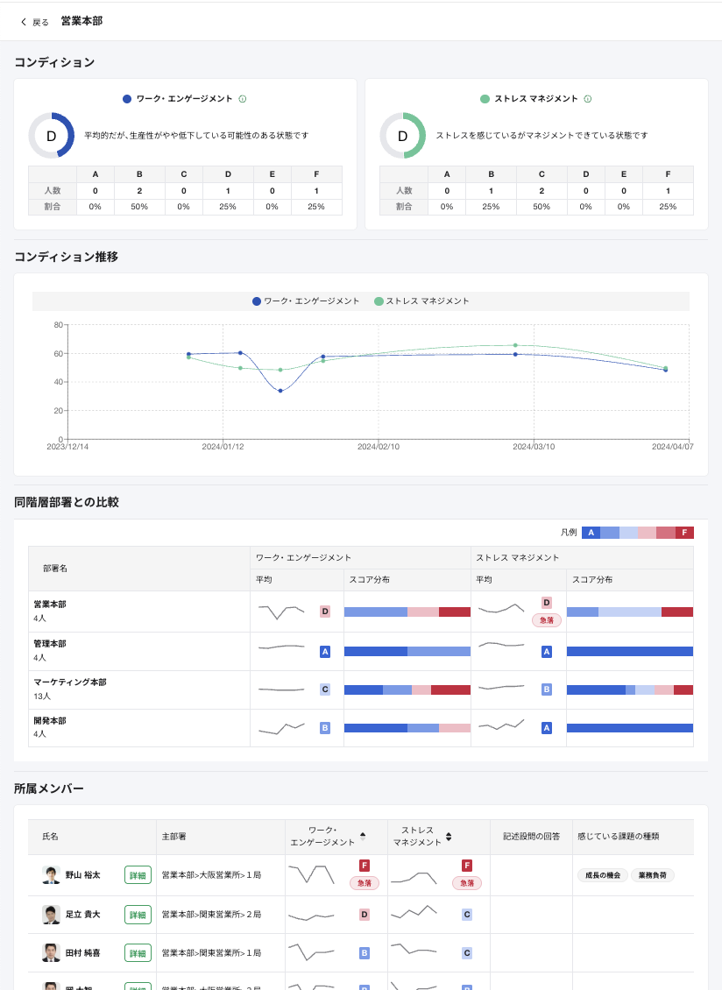The height and width of the screenshot is (990, 722).
Task: Click the Work Engagement D donut gauge
Action: click(x=51, y=136)
